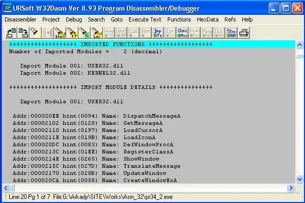Image resolution: width=305 pixels, height=203 pixels.
Task: Select the RegisterClassA import line
Action: point(93,152)
